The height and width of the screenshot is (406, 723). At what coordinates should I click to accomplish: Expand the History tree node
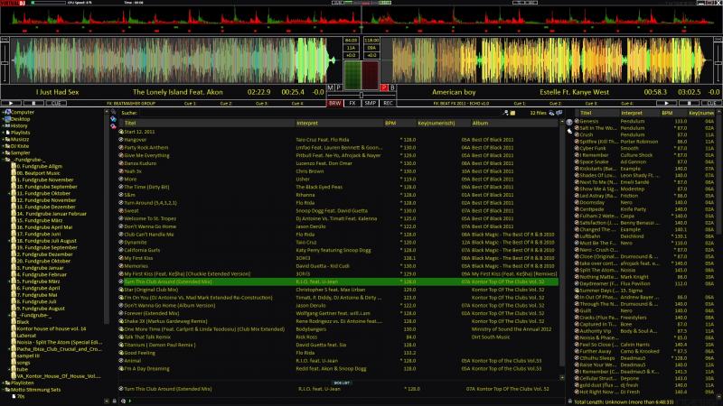(x=3, y=125)
